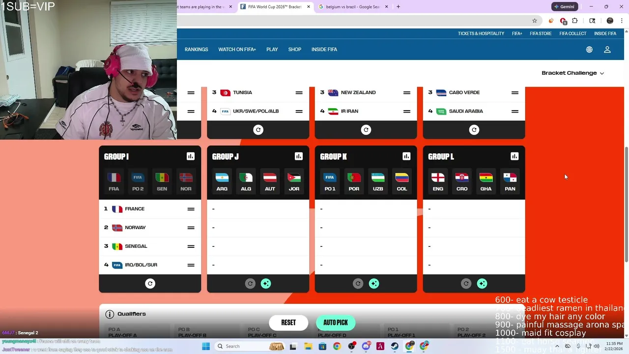Open Discord from the taskbar
This screenshot has height=354, width=629.
(x=366, y=346)
